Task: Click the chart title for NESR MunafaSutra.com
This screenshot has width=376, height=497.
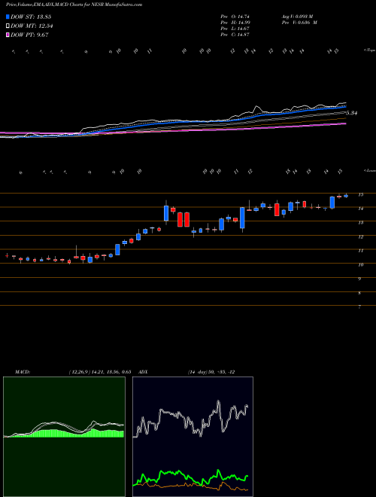Action: click(74, 5)
